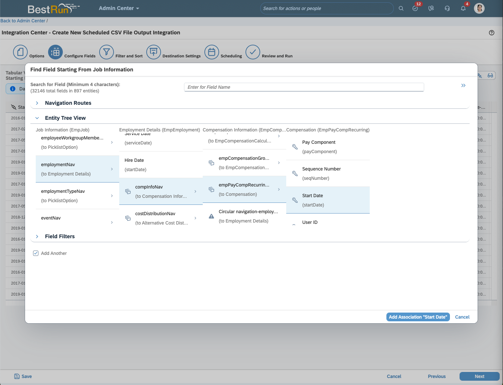Expand the Field Filters section
This screenshot has width=503, height=385.
(37, 237)
